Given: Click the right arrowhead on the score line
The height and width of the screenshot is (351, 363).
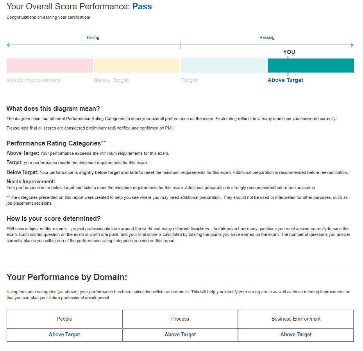Looking at the screenshot, I should 352,45.
